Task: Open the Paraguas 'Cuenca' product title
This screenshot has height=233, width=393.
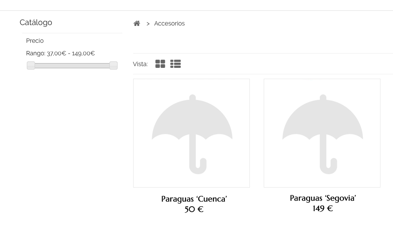Action: 194,199
